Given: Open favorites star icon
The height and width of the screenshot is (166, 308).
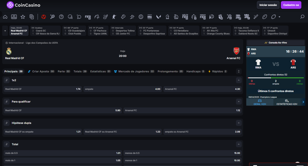Looking at the screenshot, I should [23, 17].
